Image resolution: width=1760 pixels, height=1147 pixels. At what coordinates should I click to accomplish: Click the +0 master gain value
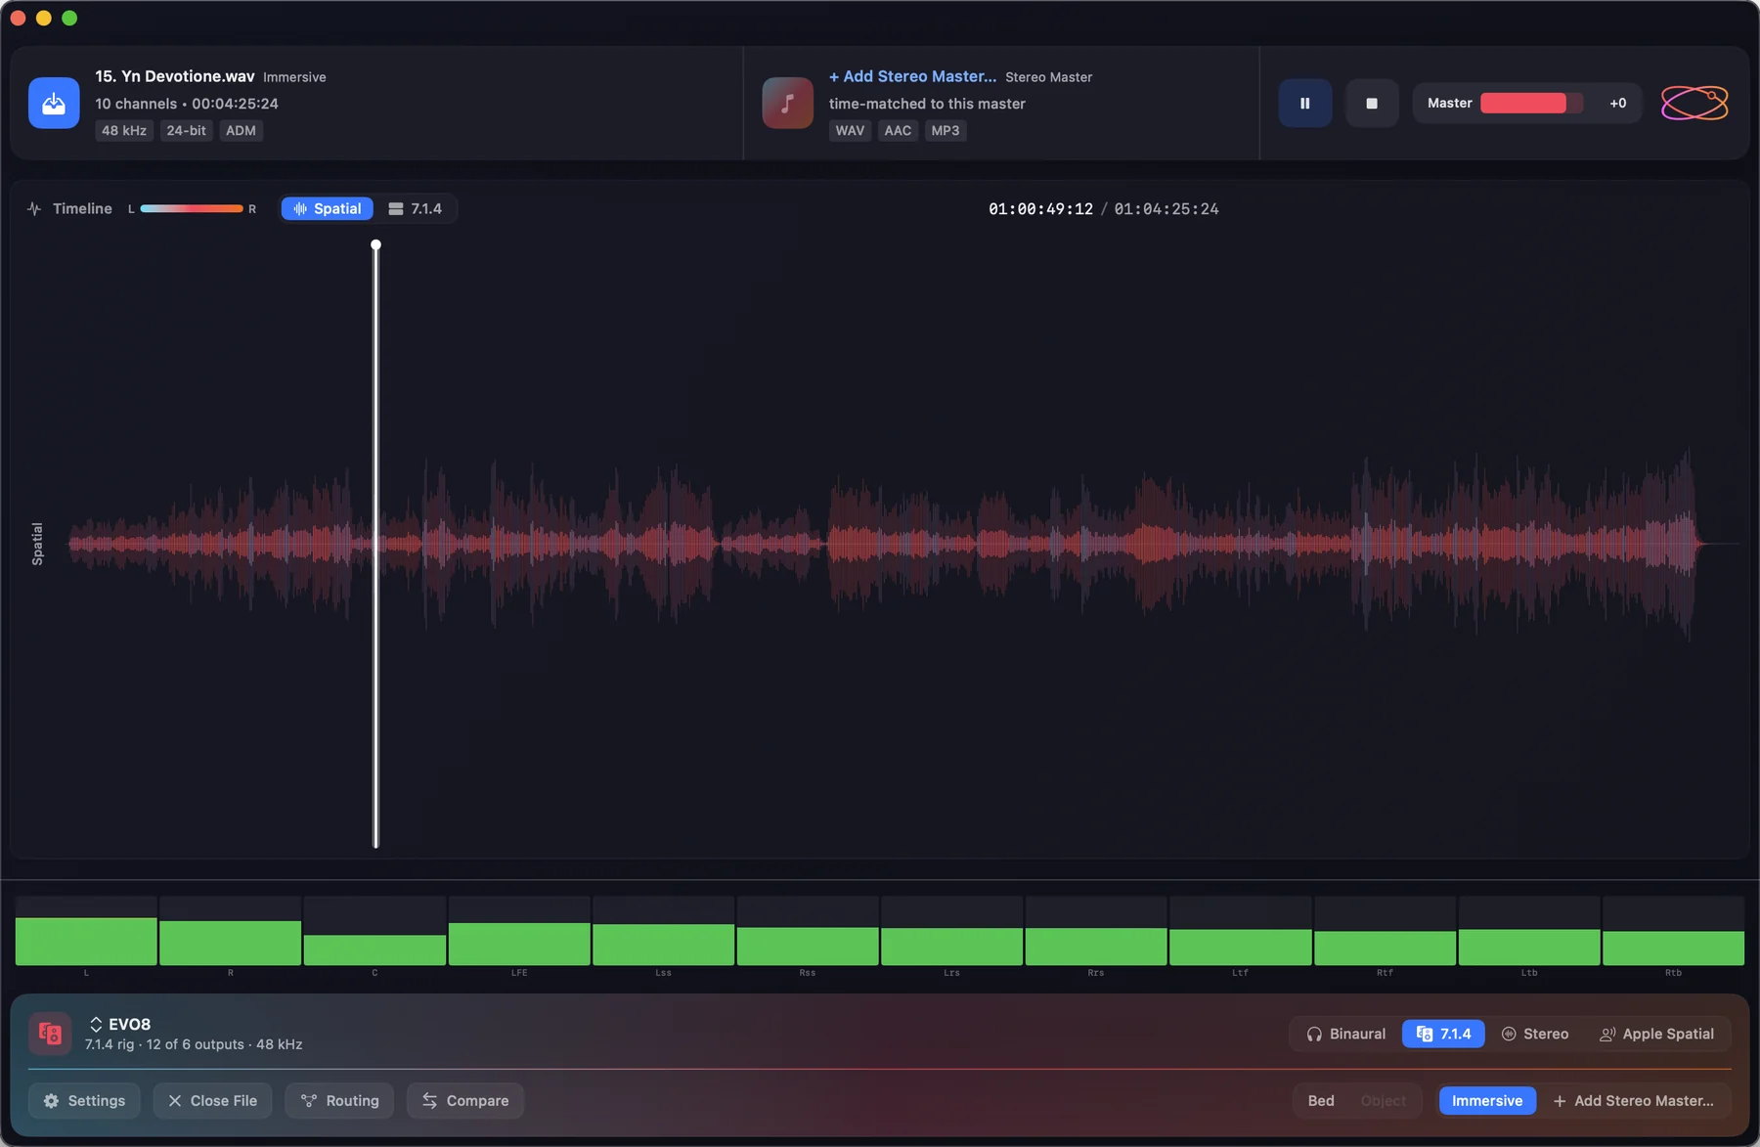pos(1618,103)
